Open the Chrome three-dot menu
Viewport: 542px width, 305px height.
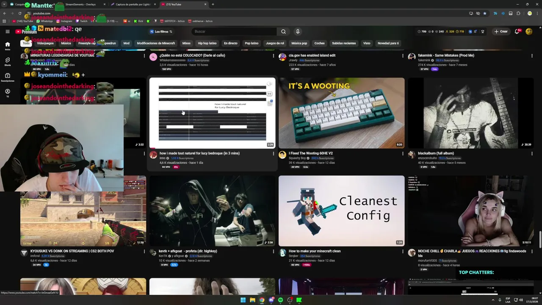click(536, 13)
